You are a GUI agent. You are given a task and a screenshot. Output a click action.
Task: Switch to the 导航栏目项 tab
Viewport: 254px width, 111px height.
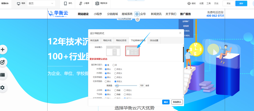[x=121, y=40]
